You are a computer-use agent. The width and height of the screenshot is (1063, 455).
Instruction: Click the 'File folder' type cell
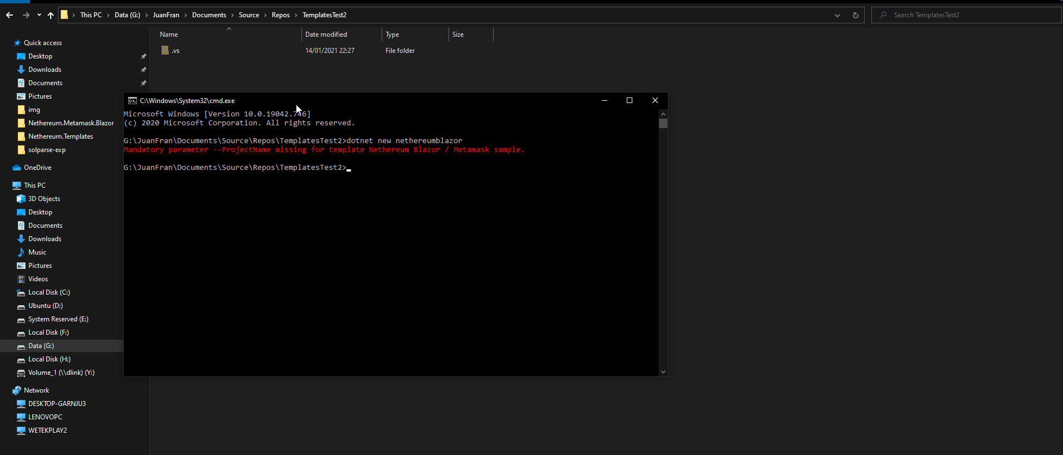point(400,51)
